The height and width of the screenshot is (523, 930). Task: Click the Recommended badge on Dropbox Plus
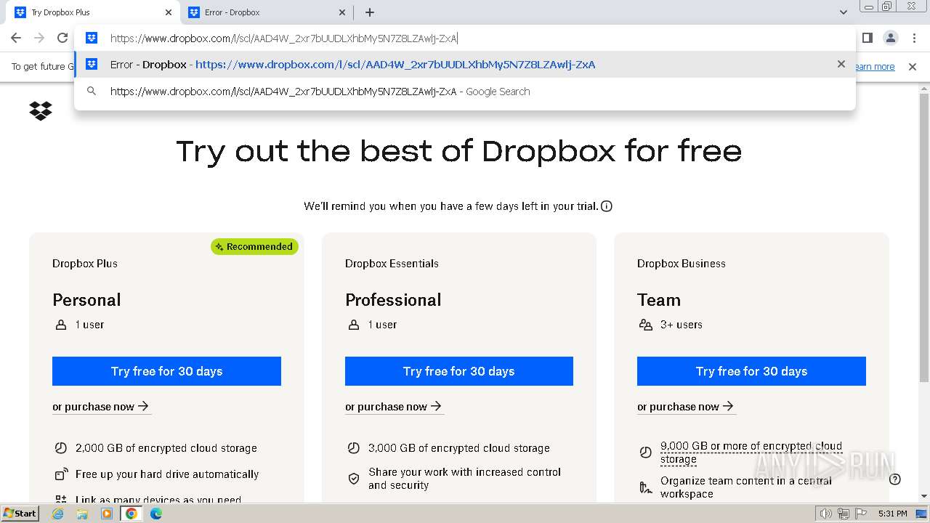pyautogui.click(x=254, y=246)
